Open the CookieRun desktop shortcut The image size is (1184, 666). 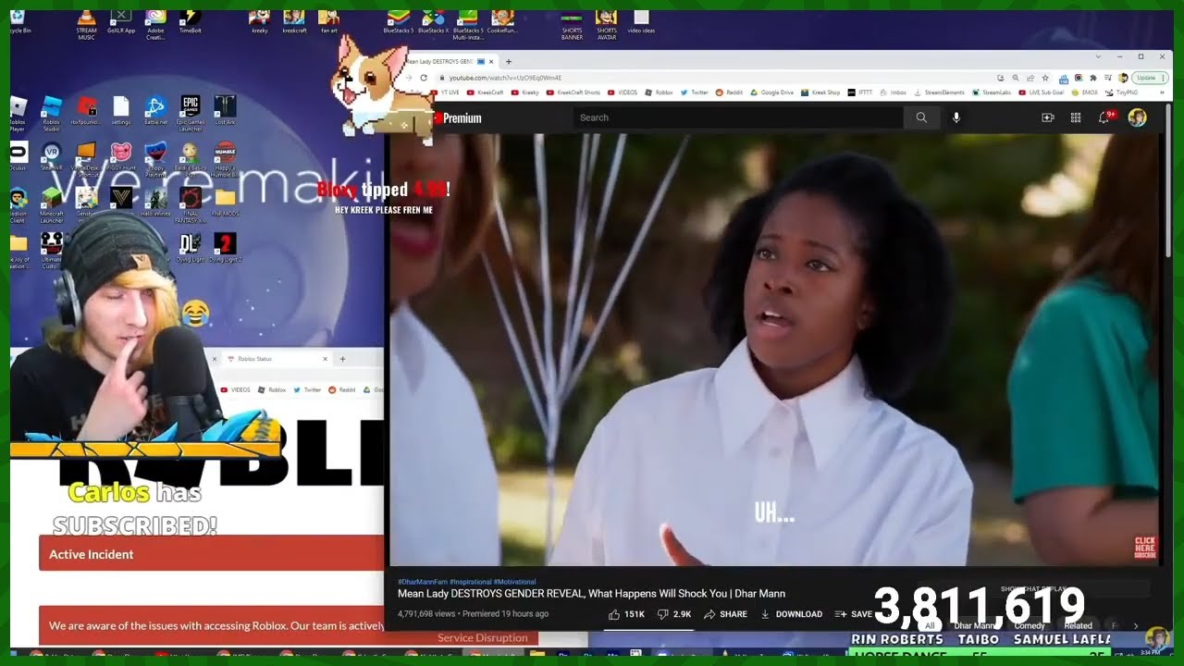pos(502,22)
